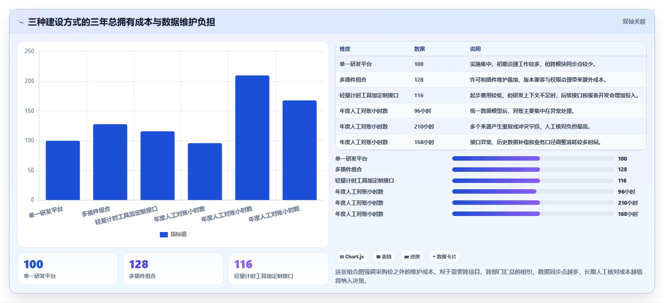
Task: Click the 150 y-axis label
Action: point(29,111)
